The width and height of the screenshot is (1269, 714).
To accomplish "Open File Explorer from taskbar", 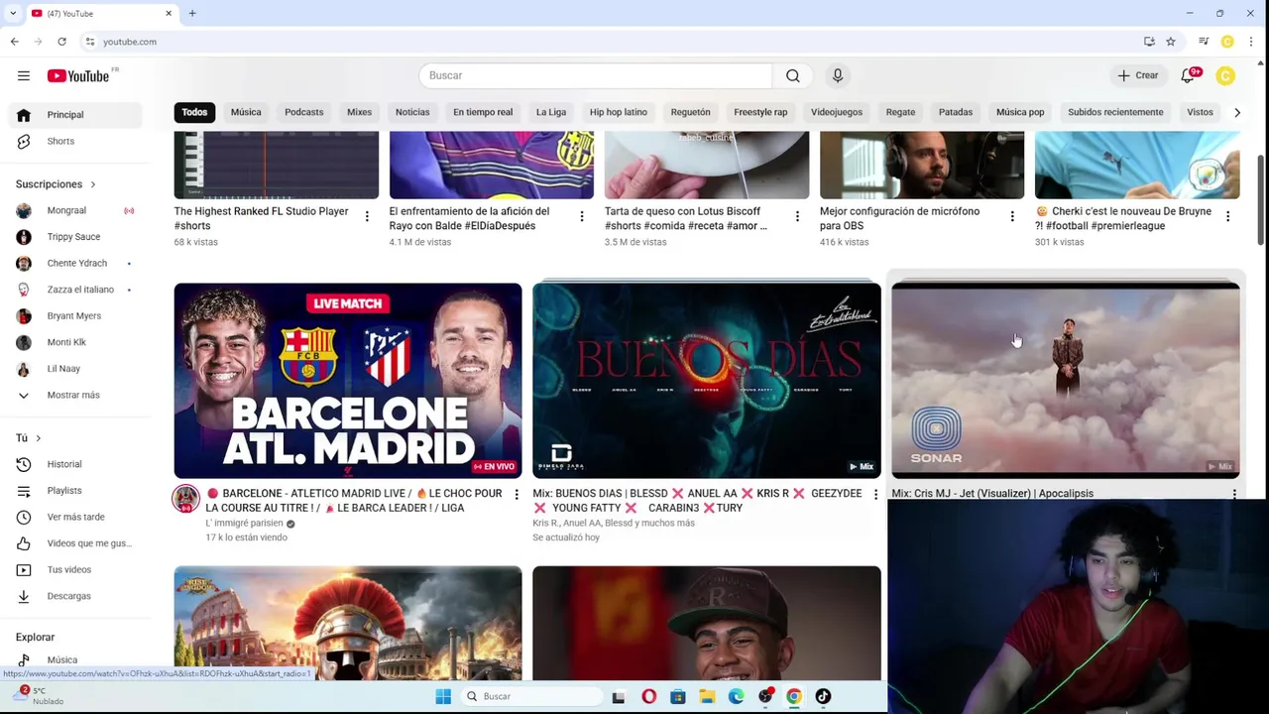I will [707, 696].
